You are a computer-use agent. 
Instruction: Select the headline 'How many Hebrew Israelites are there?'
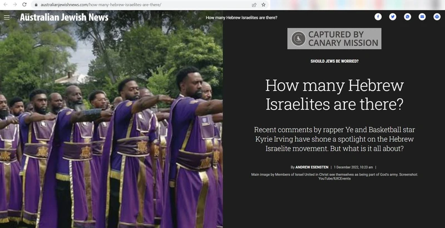click(334, 95)
